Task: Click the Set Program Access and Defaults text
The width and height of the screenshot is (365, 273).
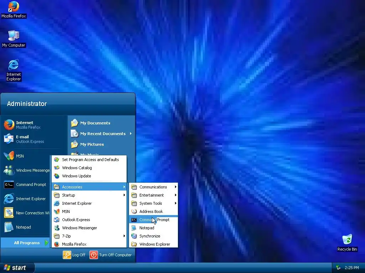Action: [x=90, y=160]
